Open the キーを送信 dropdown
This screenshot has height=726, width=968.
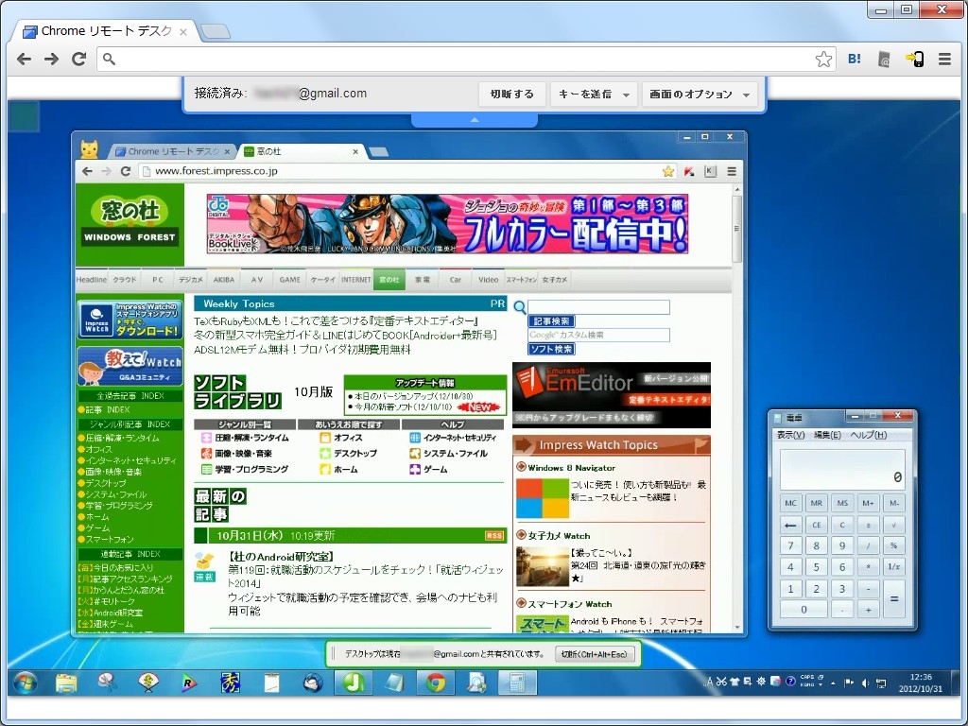(x=593, y=94)
